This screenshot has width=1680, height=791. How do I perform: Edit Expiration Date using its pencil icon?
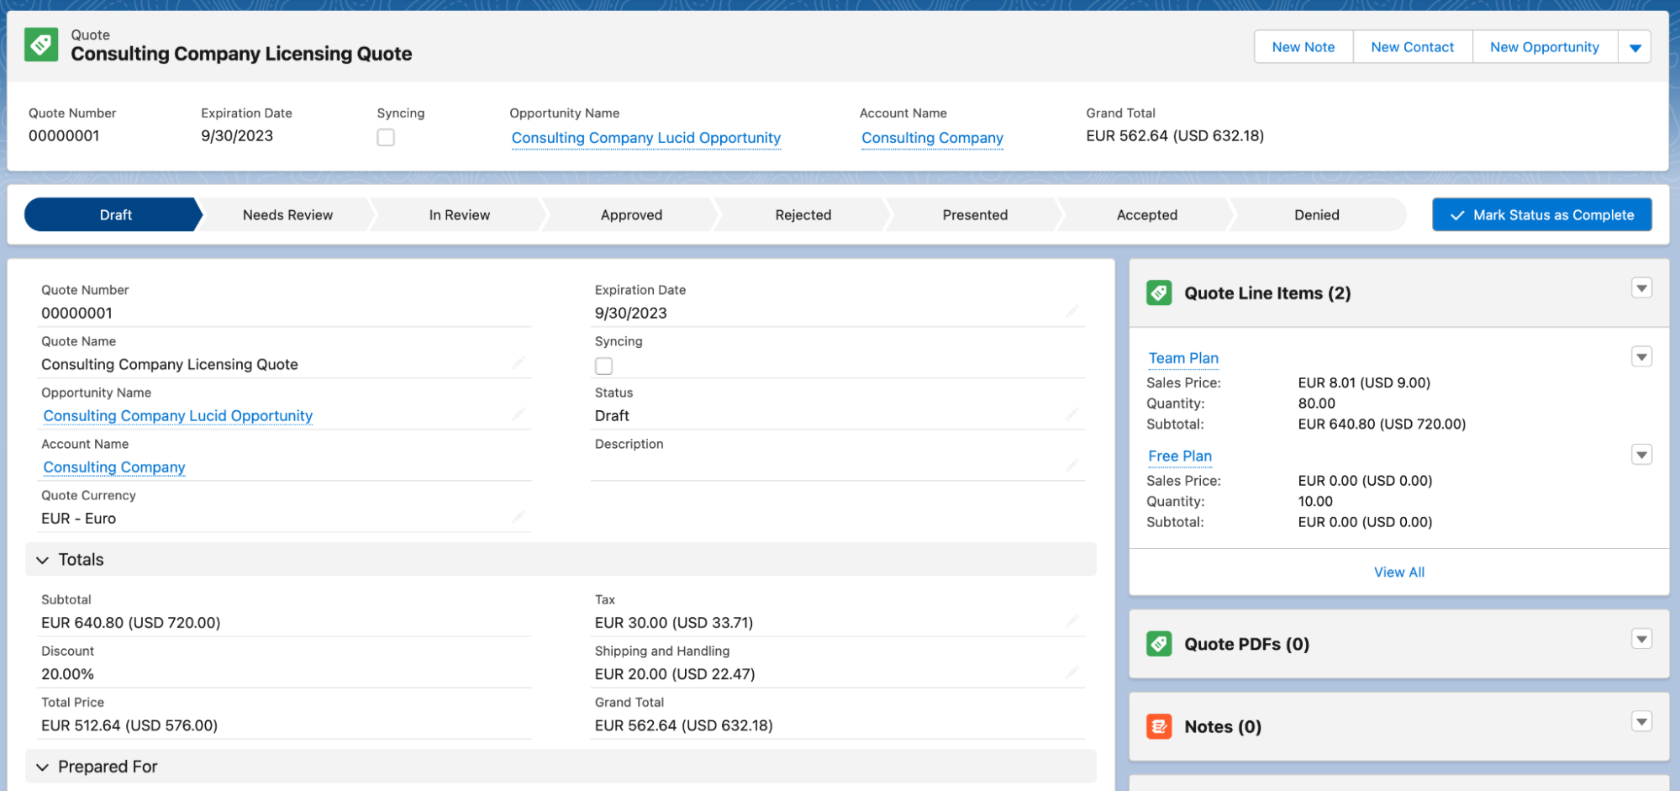(1072, 312)
